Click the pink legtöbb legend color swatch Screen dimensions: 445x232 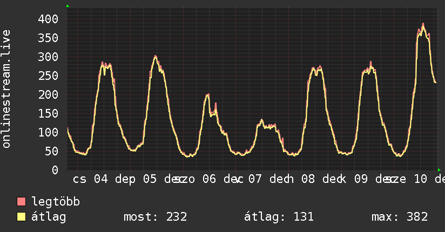pos(21,202)
